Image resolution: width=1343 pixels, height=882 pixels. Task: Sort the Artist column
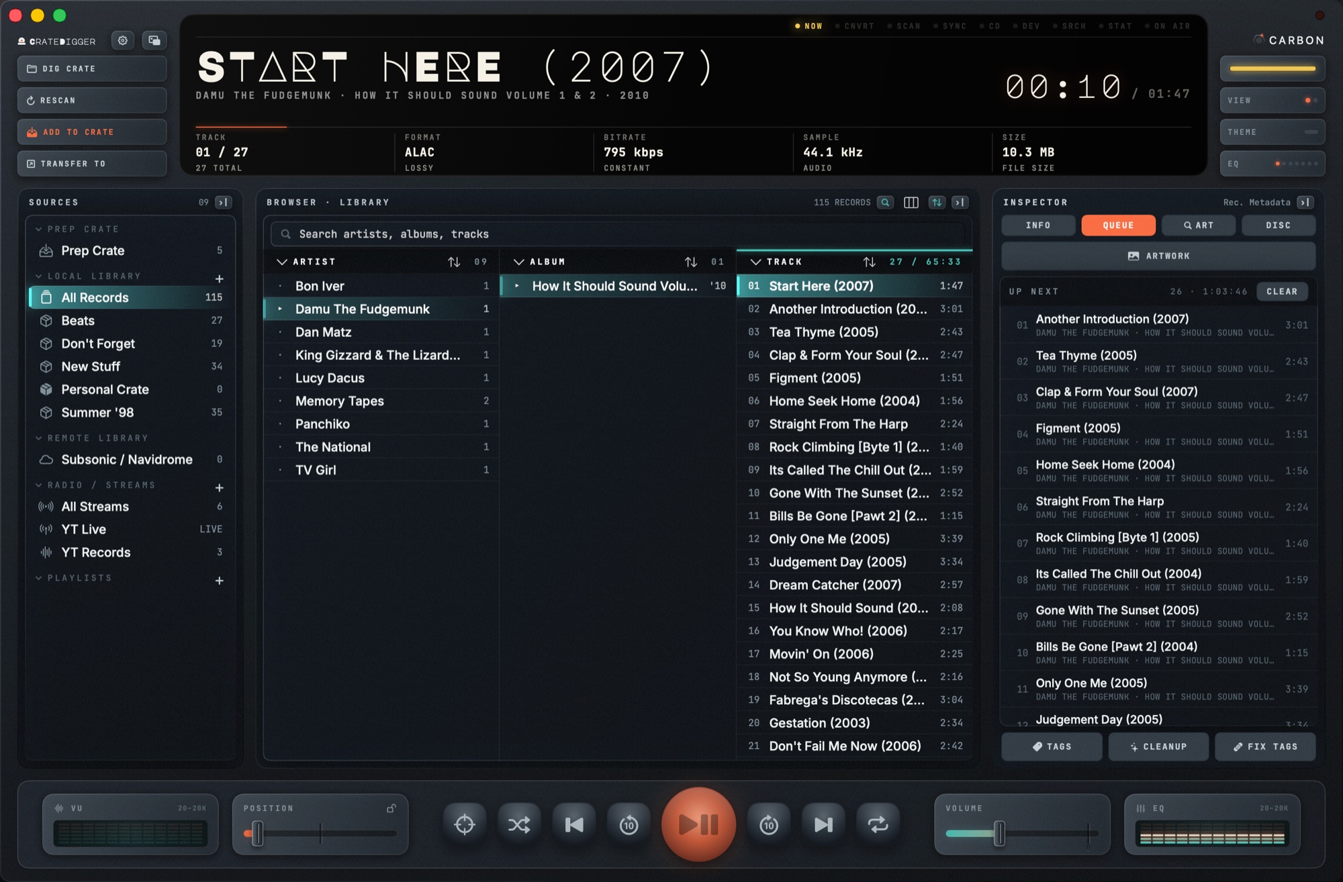pyautogui.click(x=454, y=262)
